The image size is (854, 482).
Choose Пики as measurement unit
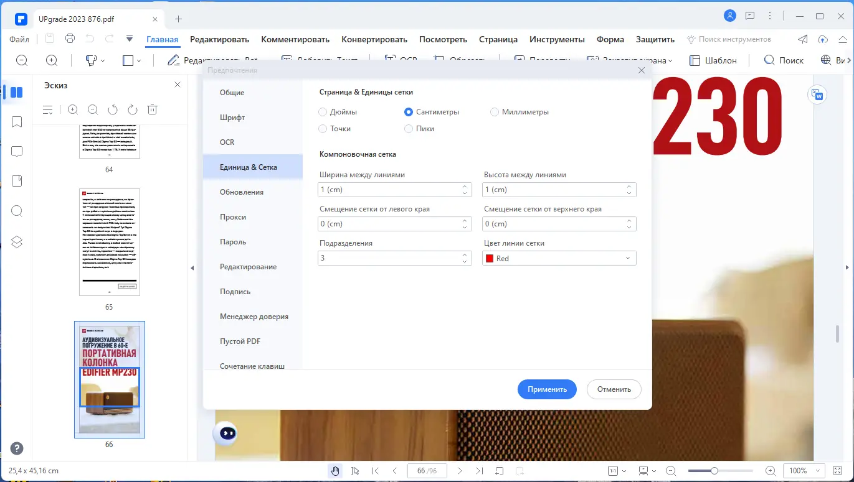pos(409,129)
